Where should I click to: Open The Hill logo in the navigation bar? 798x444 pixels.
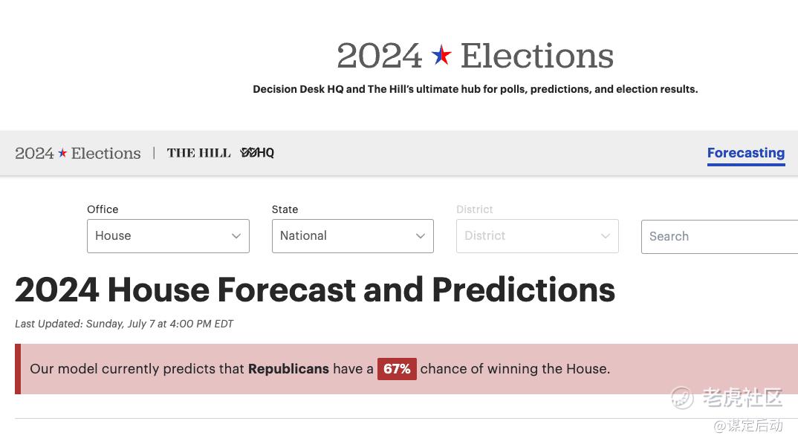(198, 153)
